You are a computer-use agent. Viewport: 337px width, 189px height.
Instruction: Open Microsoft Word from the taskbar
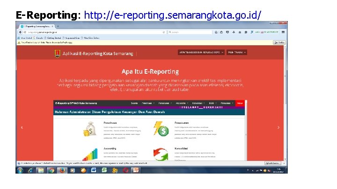click(94, 170)
